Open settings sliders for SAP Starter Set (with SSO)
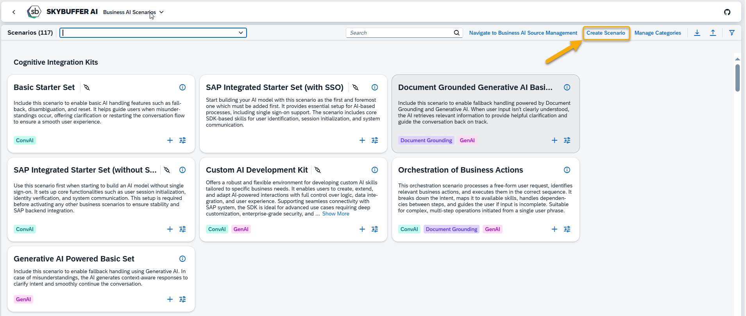 pyautogui.click(x=375, y=140)
